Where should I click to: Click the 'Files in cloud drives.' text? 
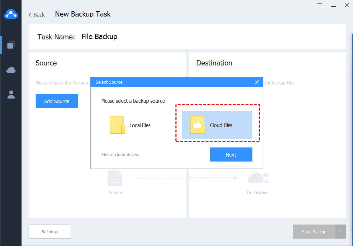[120, 154]
